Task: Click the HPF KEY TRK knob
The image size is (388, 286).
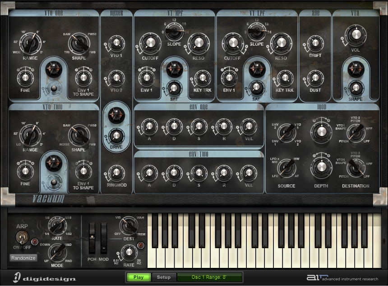Action: (203, 78)
